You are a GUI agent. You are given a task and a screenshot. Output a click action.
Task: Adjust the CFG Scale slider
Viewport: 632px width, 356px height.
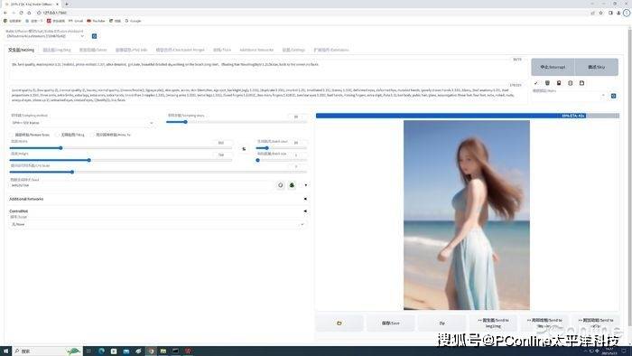coord(158,173)
